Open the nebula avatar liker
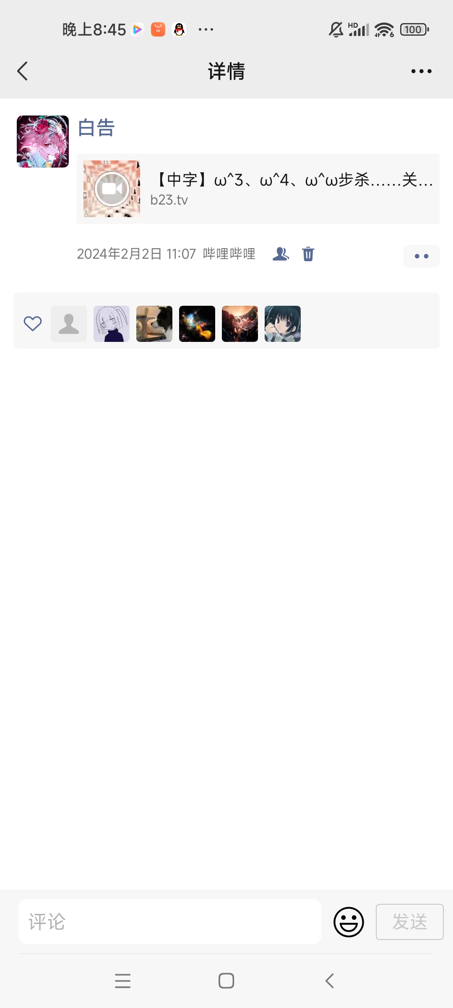This screenshot has width=453, height=1008. [x=197, y=323]
